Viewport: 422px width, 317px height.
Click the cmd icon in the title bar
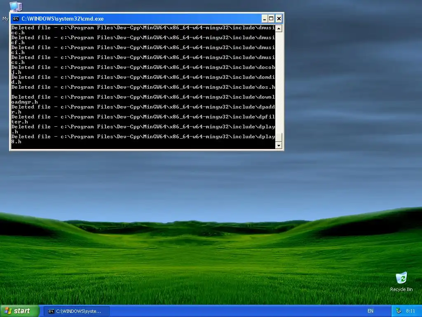click(16, 19)
